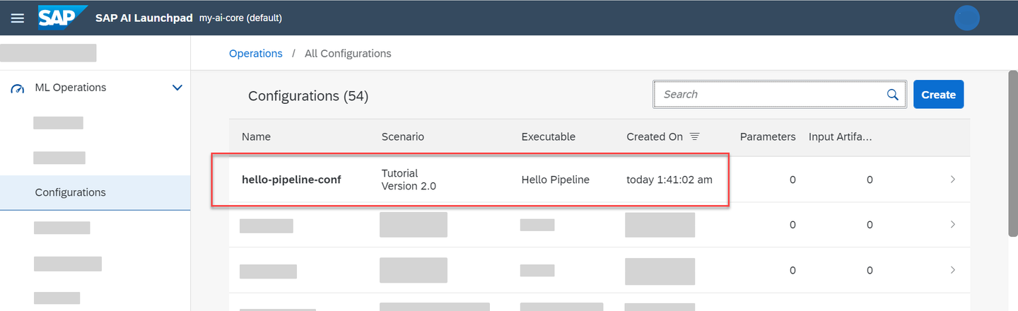1018x311 pixels.
Task: Sort by the Created On column
Action: coord(655,137)
